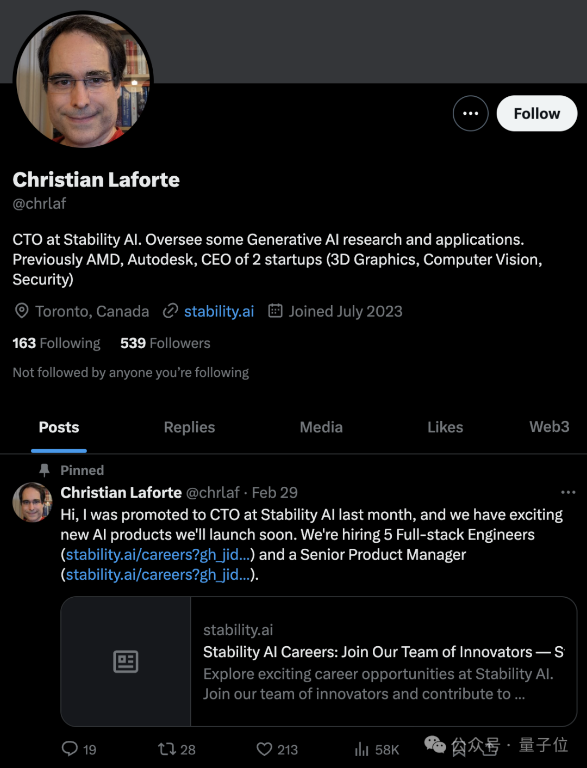Image resolution: width=587 pixels, height=768 pixels.
Task: Like the pinned post with 213 likes
Action: 264,749
